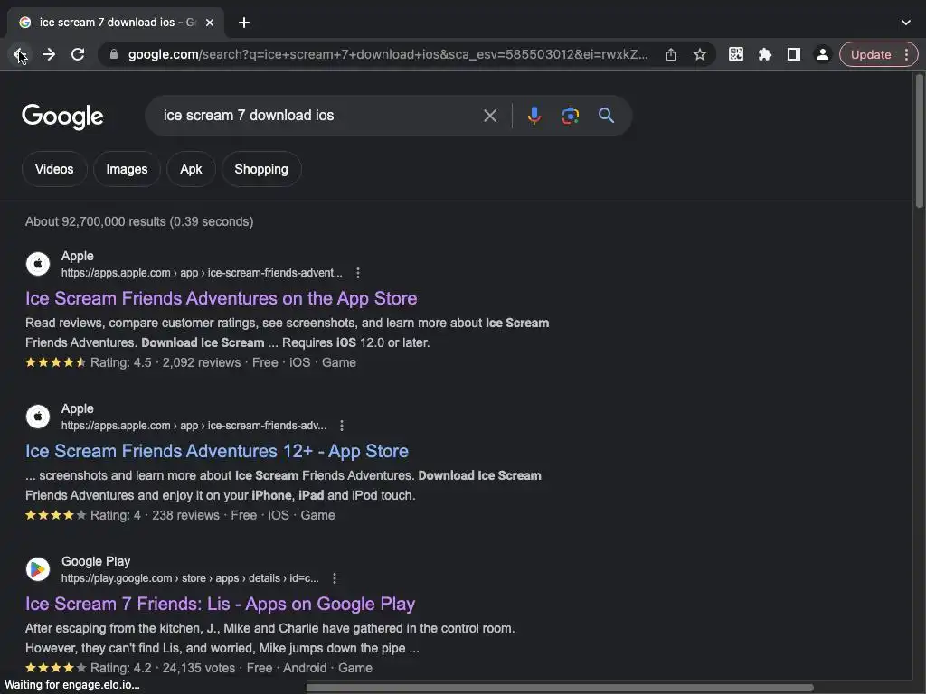This screenshot has width=926, height=694.
Task: Filter results by Apk
Action: click(191, 169)
